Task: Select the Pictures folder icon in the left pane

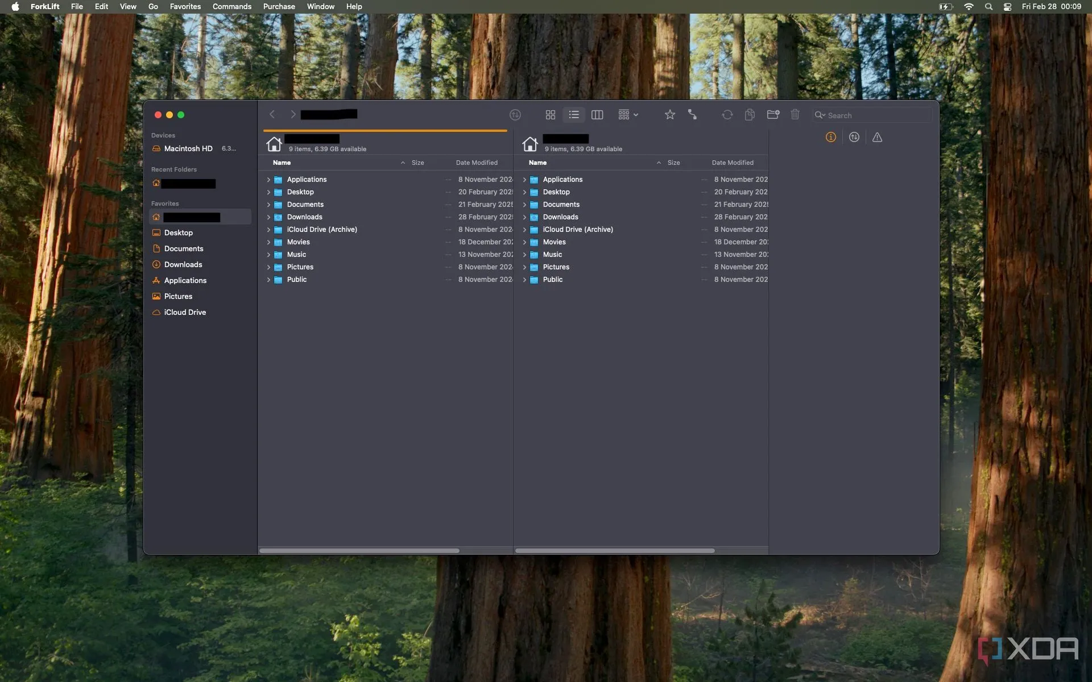Action: [278, 267]
